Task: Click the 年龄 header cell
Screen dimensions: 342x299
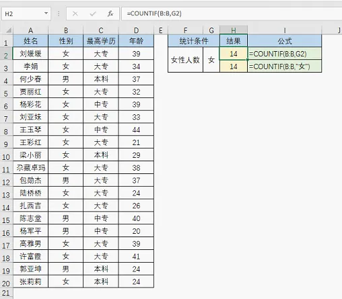Action: point(136,41)
